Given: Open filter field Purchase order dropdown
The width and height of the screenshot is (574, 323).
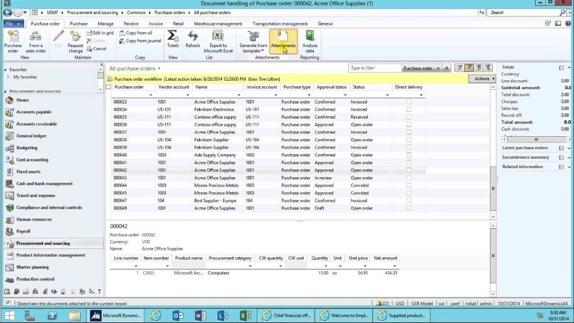Looking at the screenshot, I should 438,68.
